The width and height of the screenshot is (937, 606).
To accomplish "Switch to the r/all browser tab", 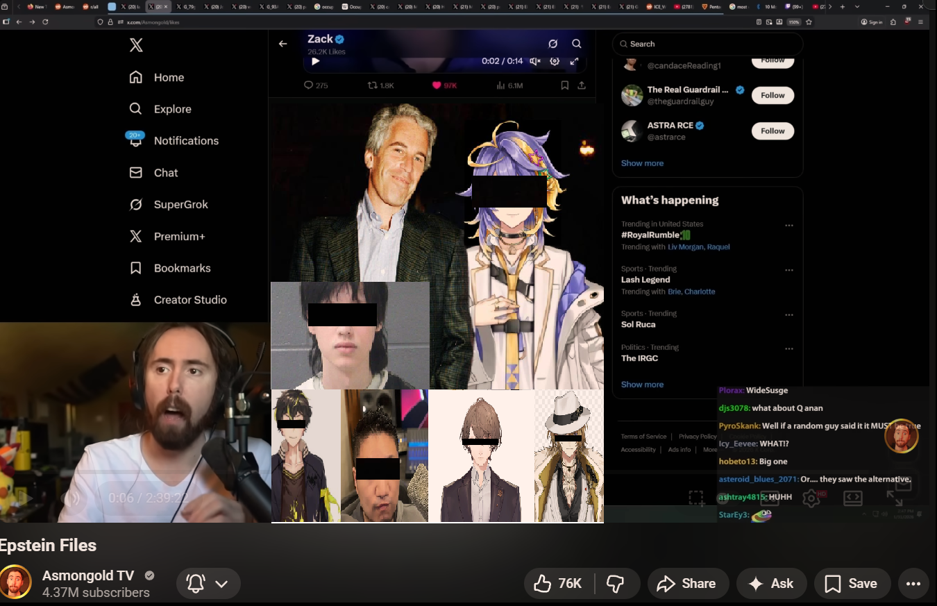I will tap(91, 6).
